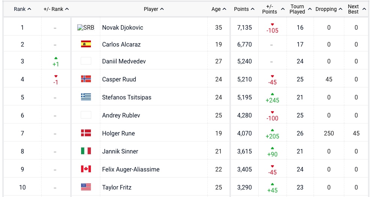Sort rankings by Age column
371x197 pixels.
(219, 9)
